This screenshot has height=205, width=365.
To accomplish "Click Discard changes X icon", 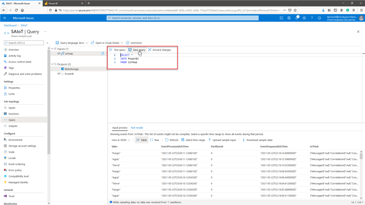I will pos(150,50).
